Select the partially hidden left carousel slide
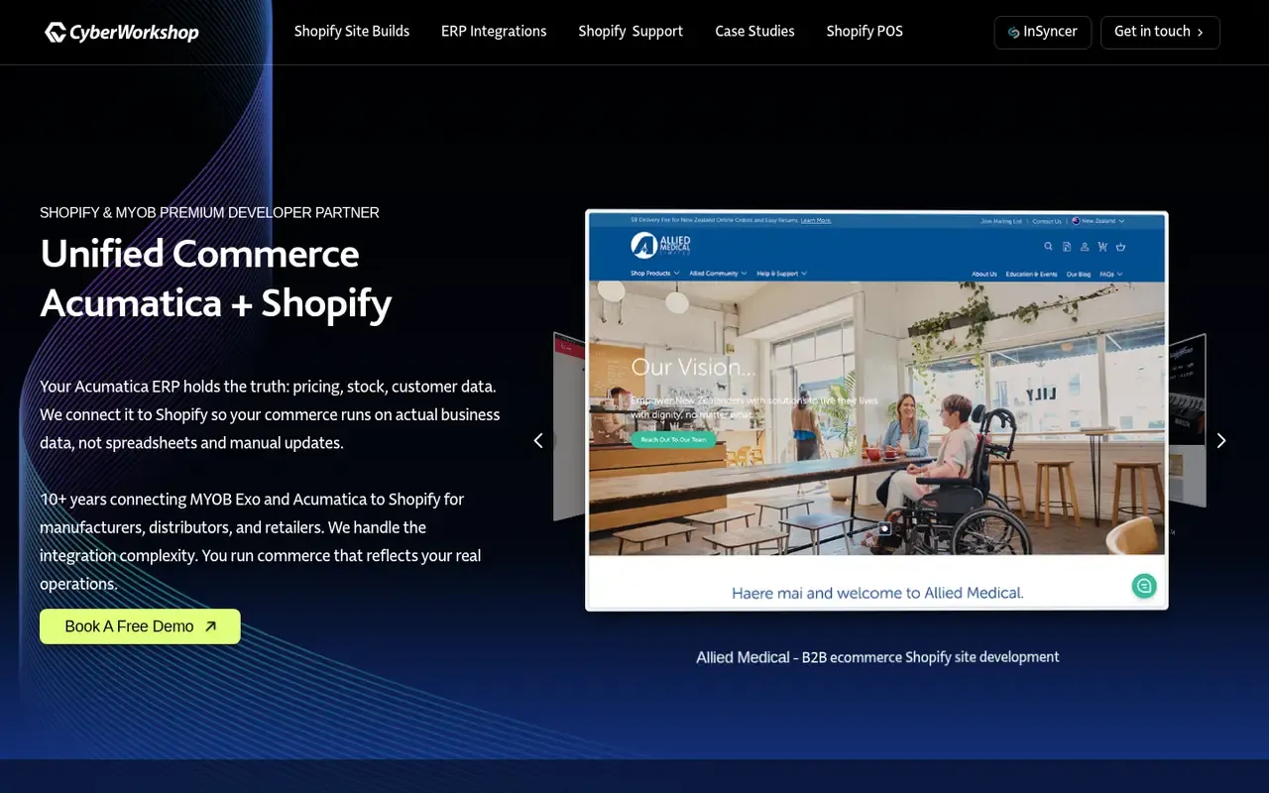 (x=569, y=426)
